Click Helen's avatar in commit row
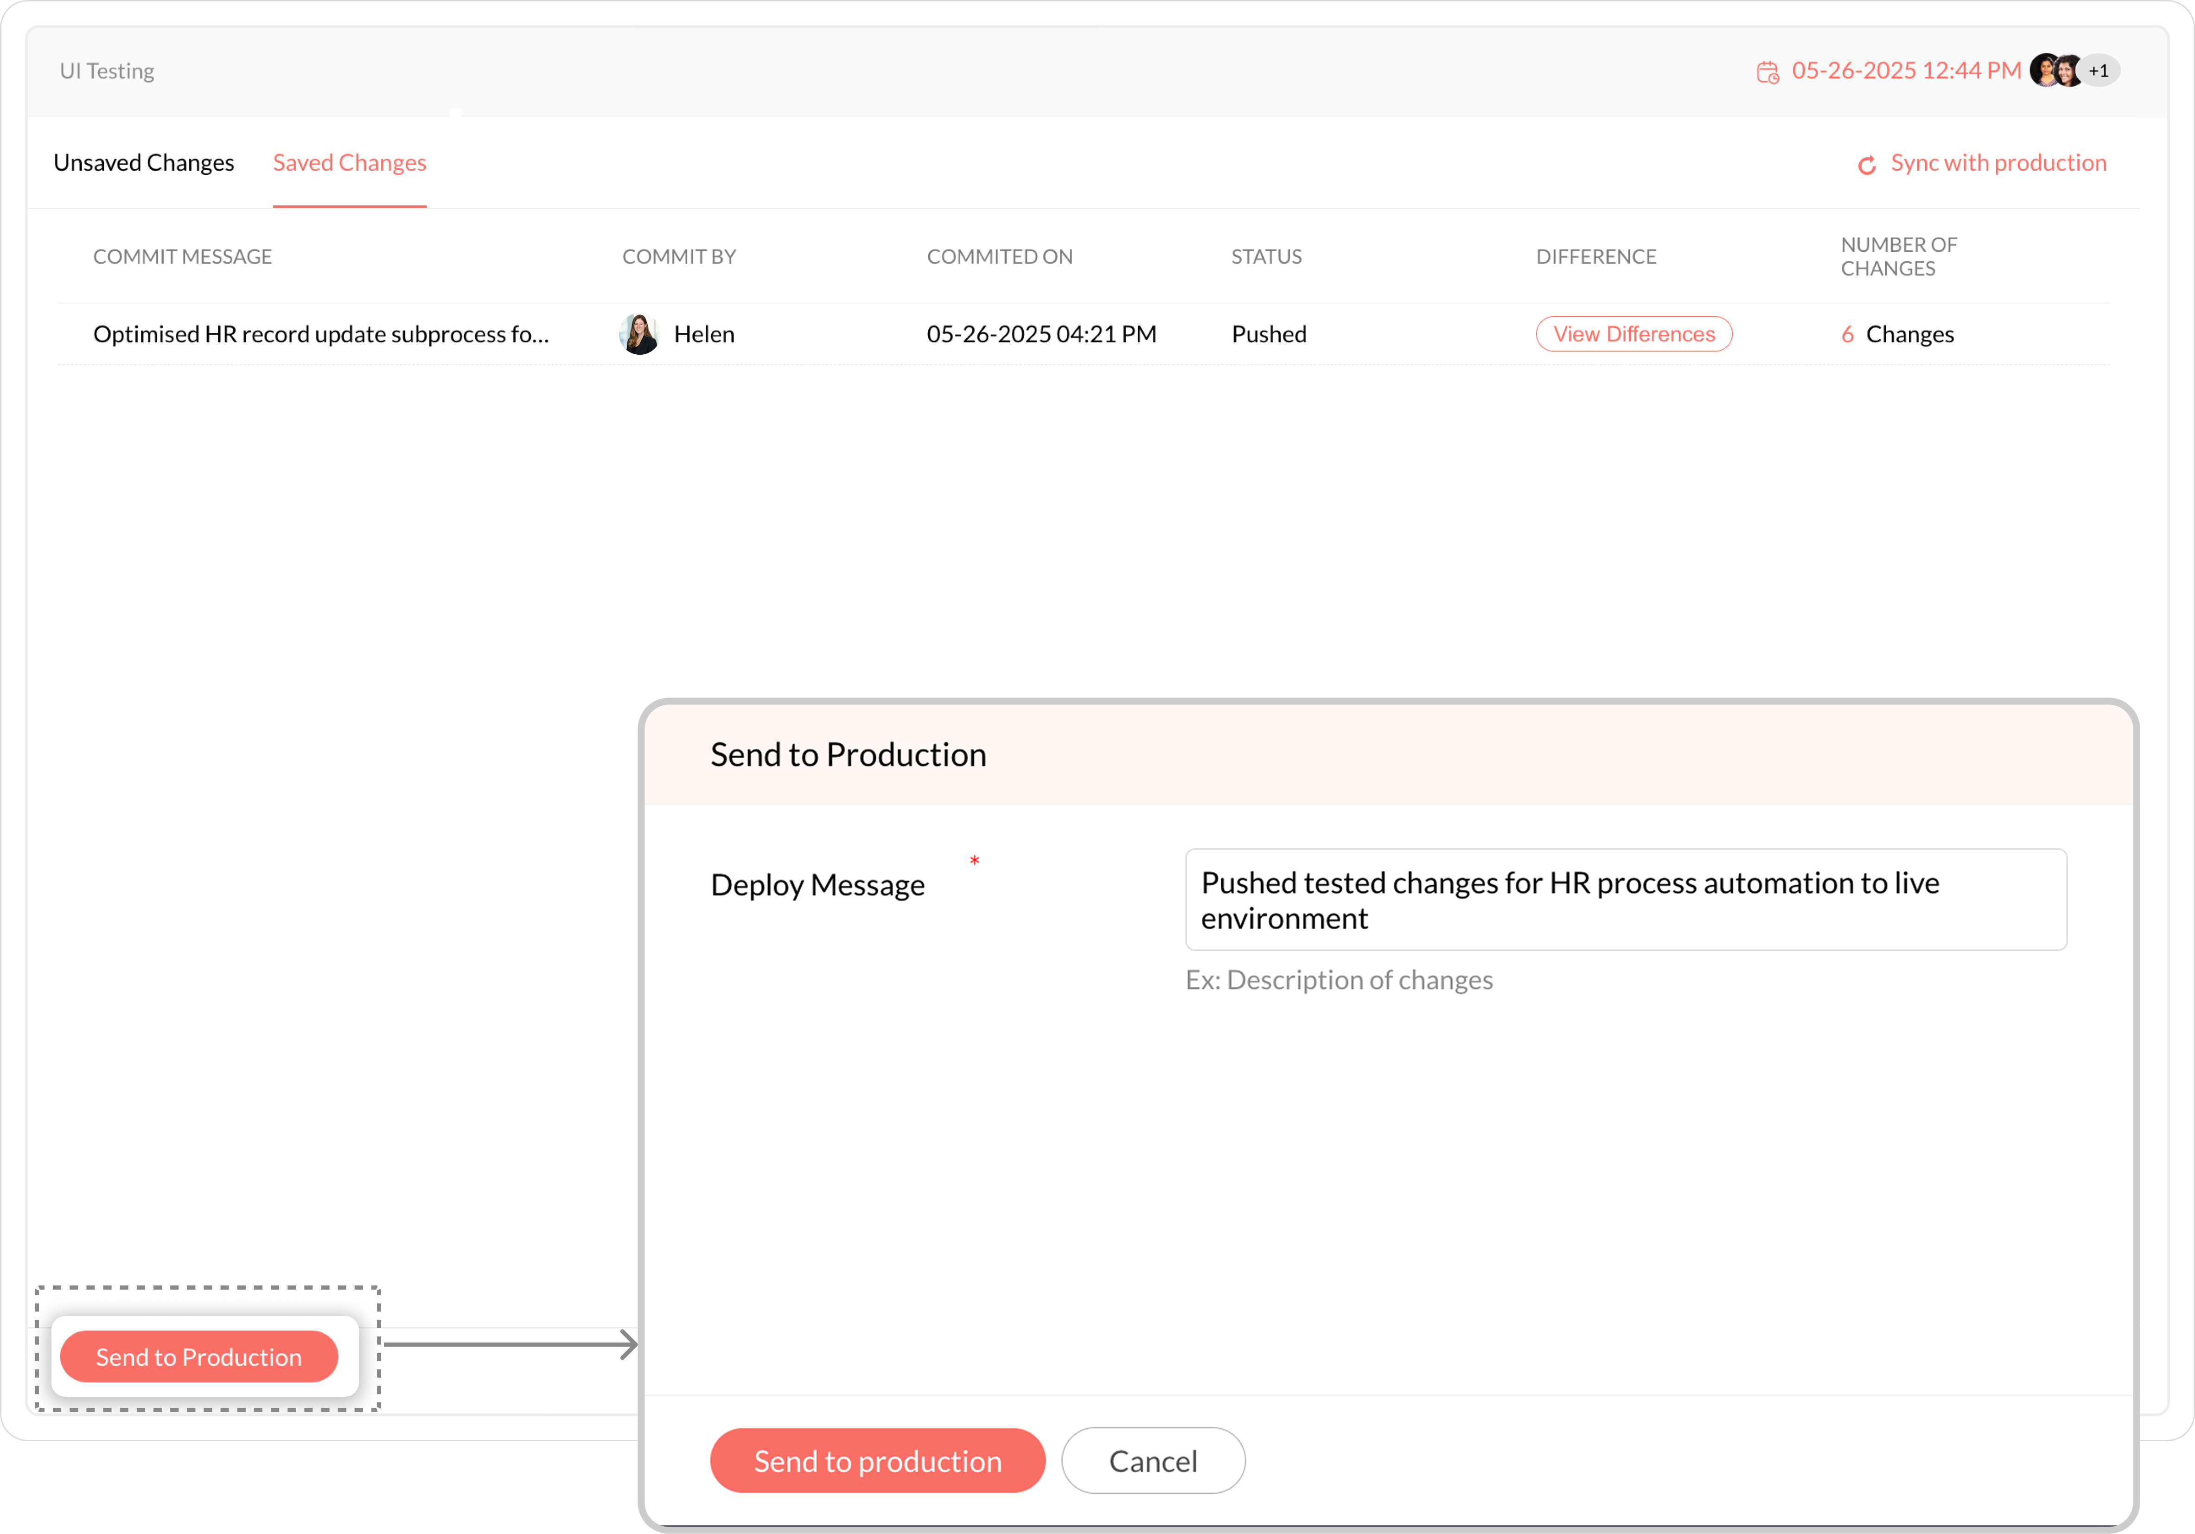The image size is (2195, 1534). coord(638,334)
